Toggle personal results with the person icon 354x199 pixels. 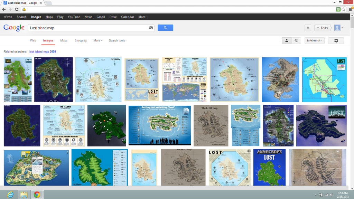(x=287, y=41)
